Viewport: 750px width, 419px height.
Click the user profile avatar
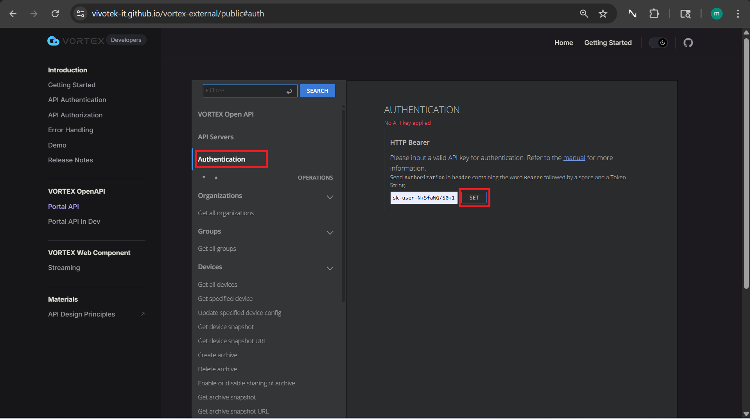[x=716, y=14]
